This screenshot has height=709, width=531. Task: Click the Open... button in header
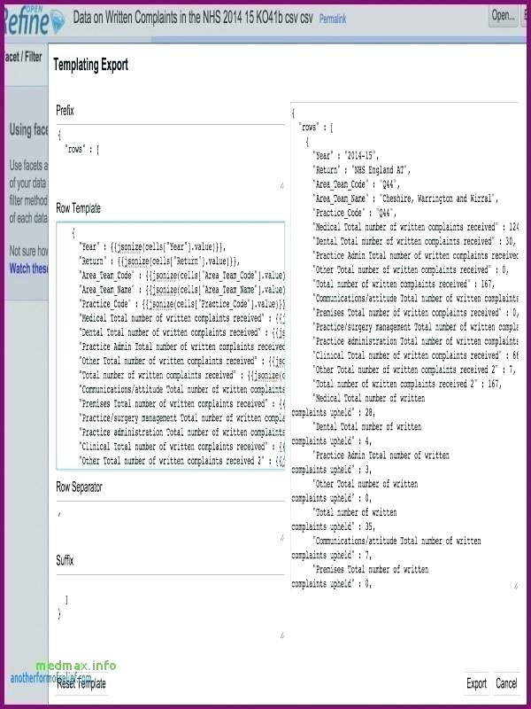coord(504,16)
